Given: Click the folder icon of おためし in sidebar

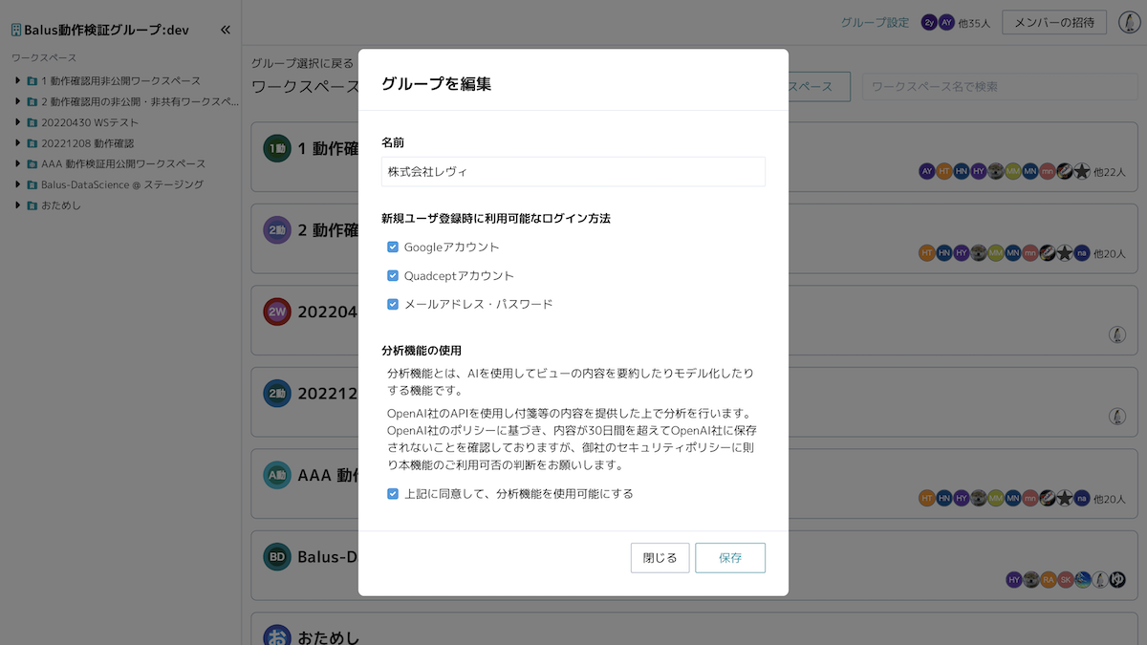Looking at the screenshot, I should [x=32, y=205].
